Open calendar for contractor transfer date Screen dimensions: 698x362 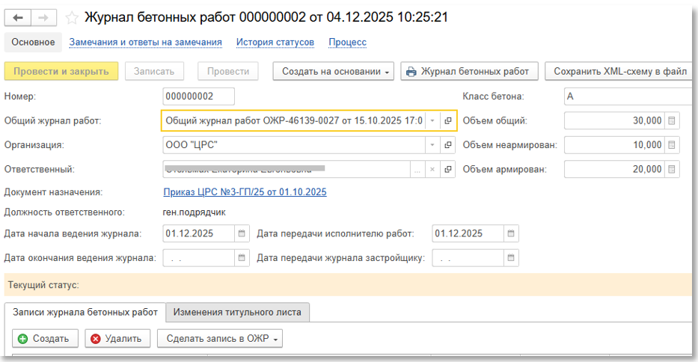pyautogui.click(x=511, y=233)
